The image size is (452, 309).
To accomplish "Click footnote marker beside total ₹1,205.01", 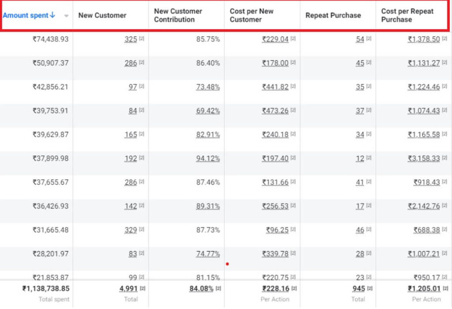I will coord(444,288).
